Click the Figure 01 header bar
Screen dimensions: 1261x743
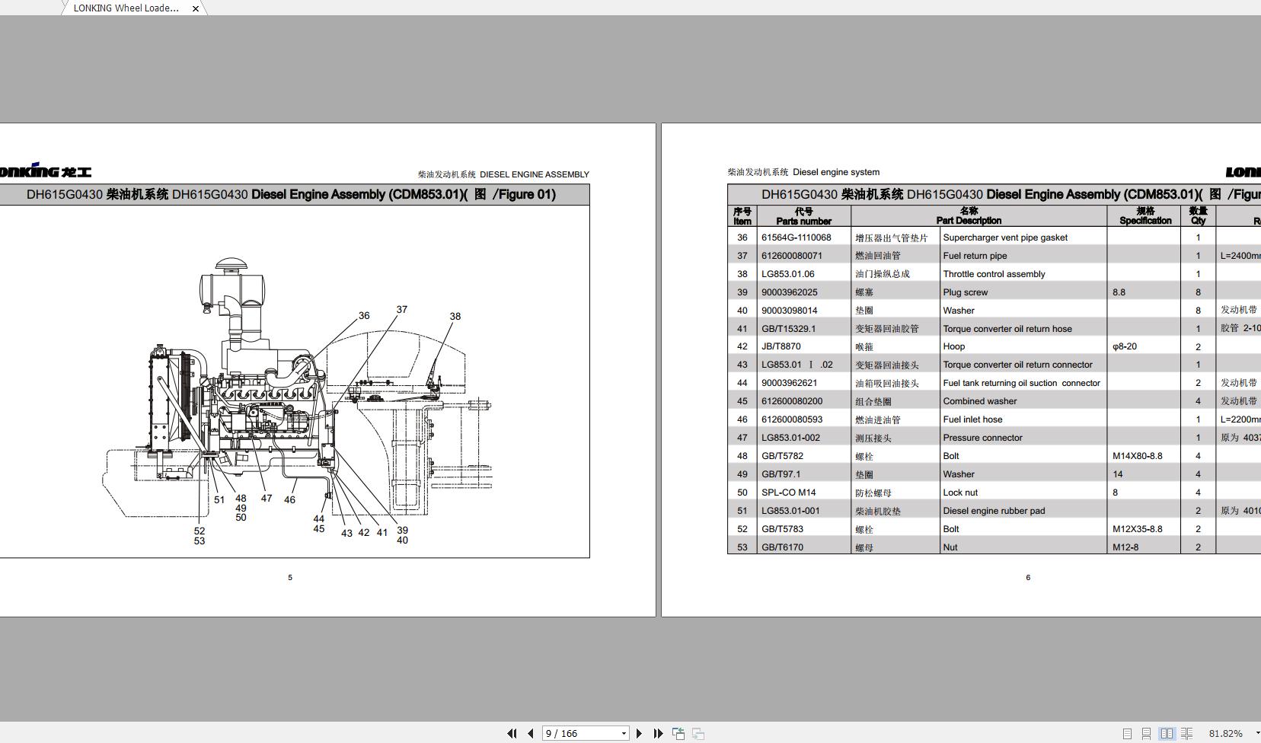[x=292, y=194]
